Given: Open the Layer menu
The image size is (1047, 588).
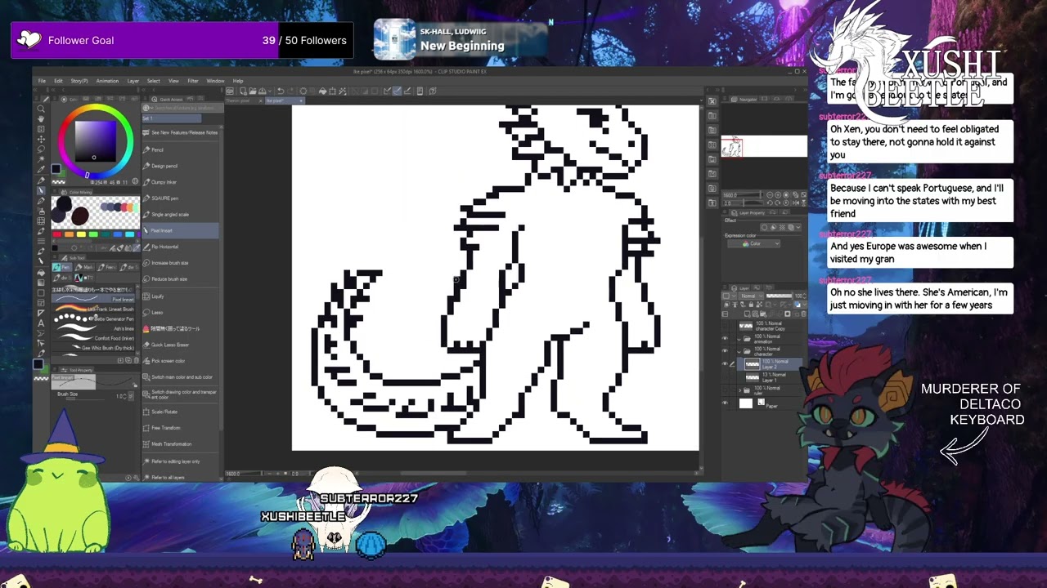Looking at the screenshot, I should [133, 81].
